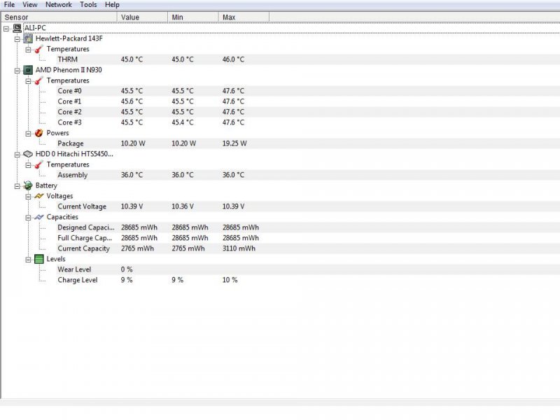Select the Assembly temperature row
Viewport: 560px width, 420px height.
coord(308,175)
